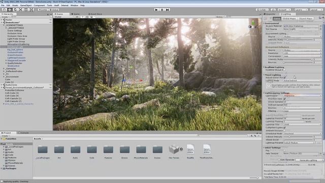
Task: Open the Art folder thumbnail
Action: click(x=59, y=149)
